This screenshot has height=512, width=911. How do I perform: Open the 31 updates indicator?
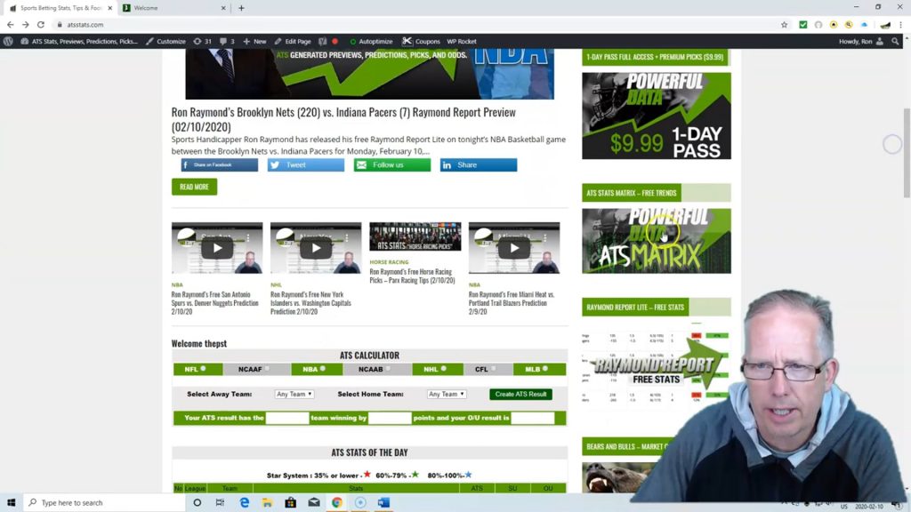point(203,41)
